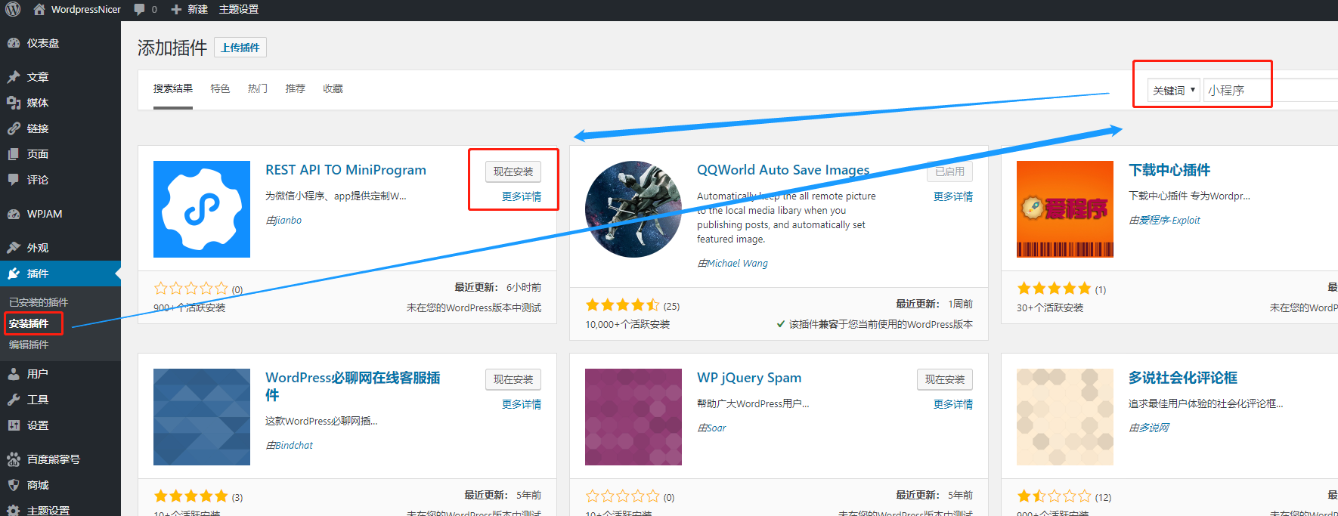Image resolution: width=1338 pixels, height=516 pixels.
Task: Click the WPJAM sidebar icon
Action: (x=14, y=214)
